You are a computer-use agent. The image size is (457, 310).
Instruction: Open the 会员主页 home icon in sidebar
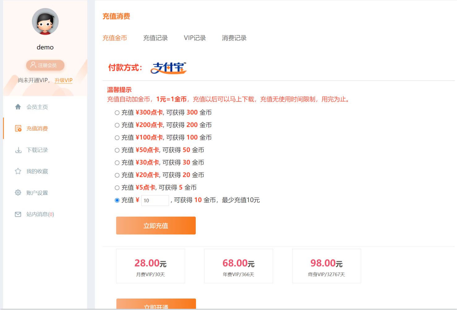(18, 107)
